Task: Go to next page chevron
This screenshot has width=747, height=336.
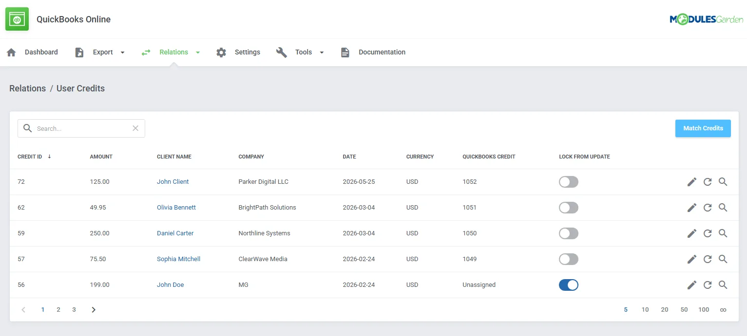Action: pos(94,310)
